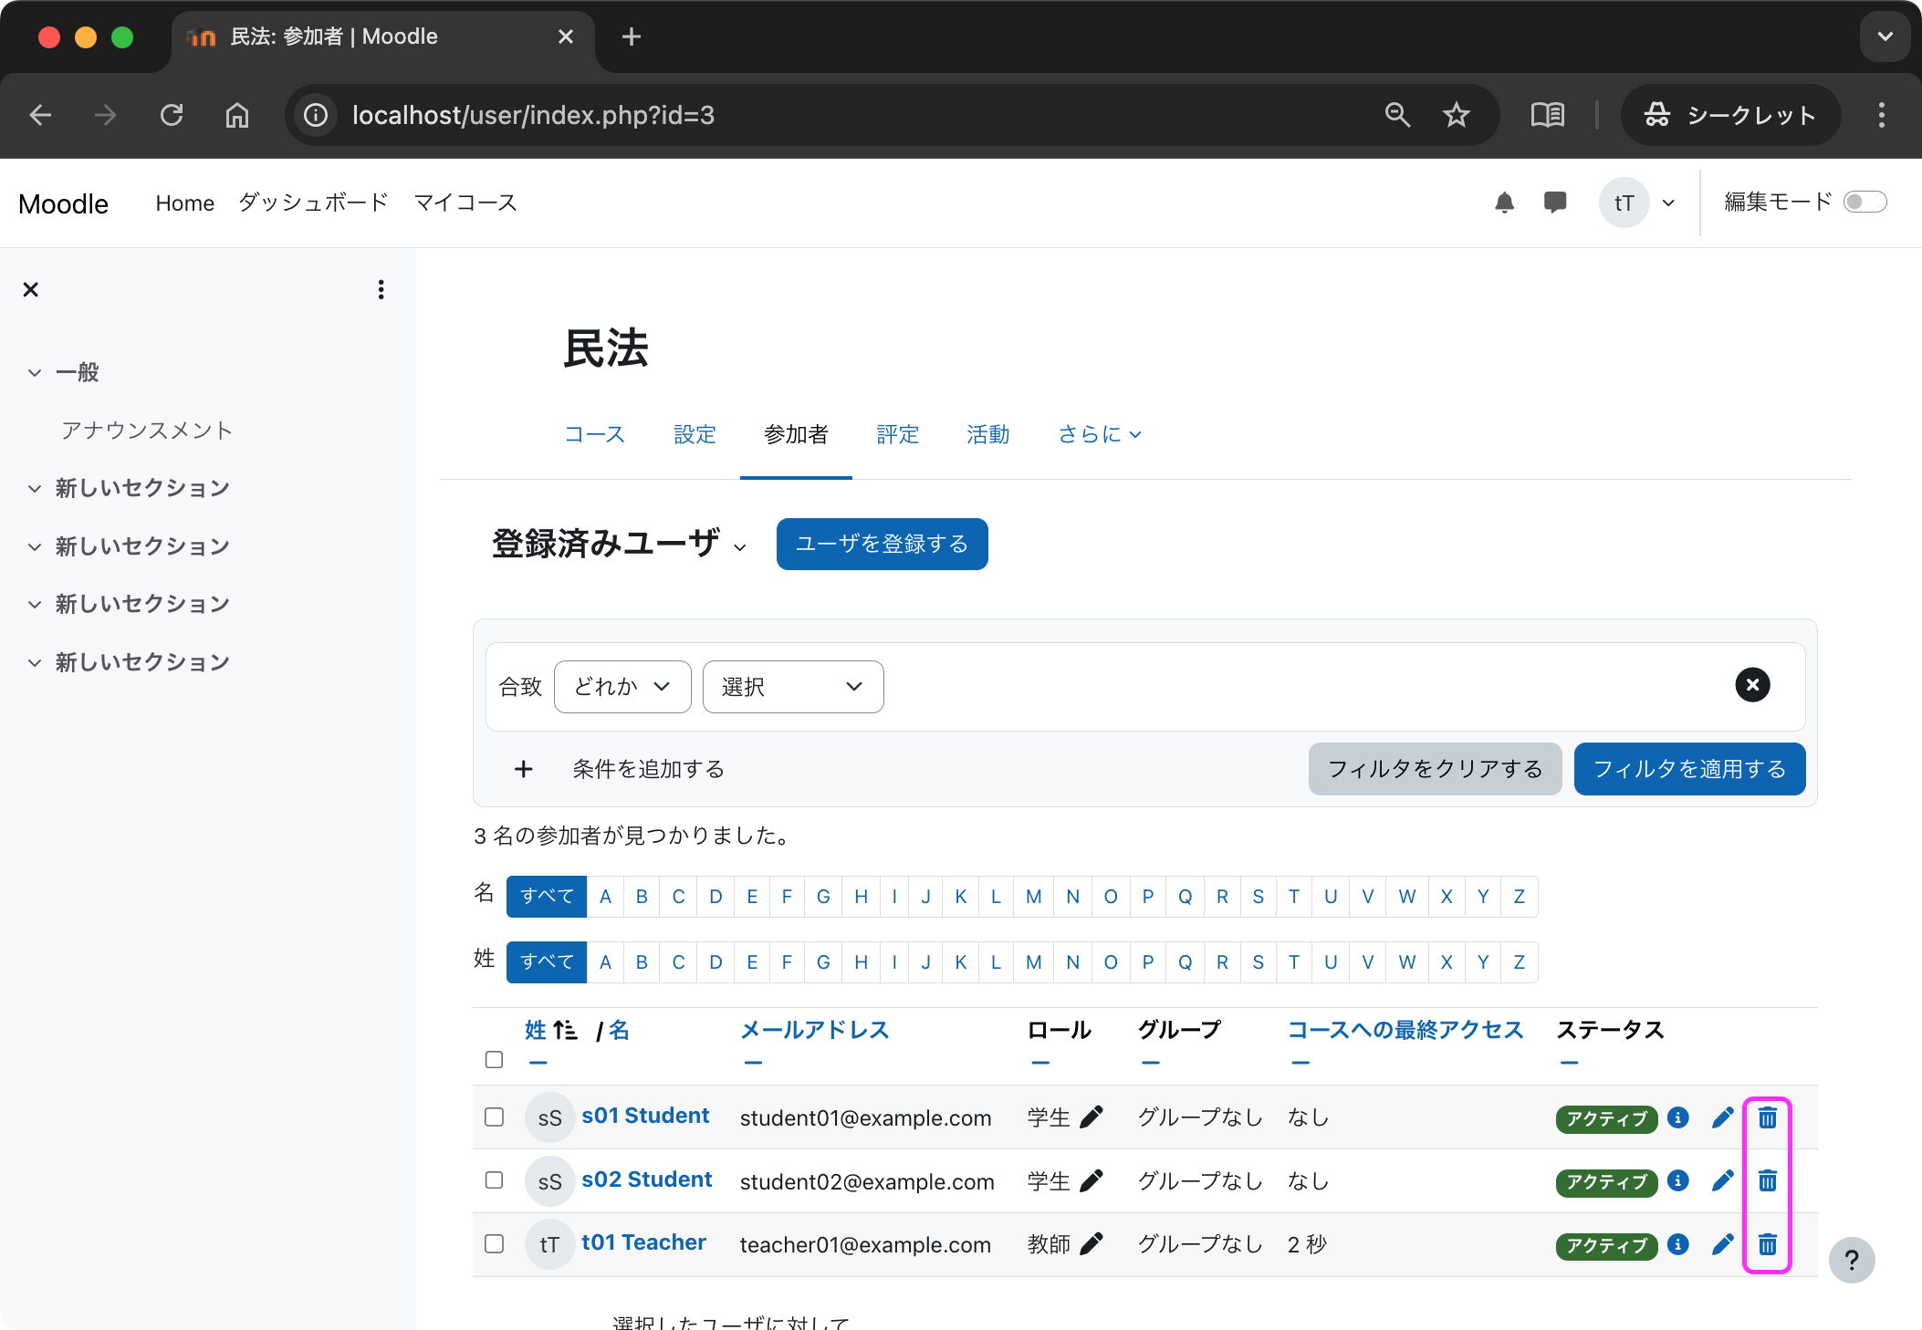Image resolution: width=1922 pixels, height=1330 pixels.
Task: Switch to the 評定 tab
Action: click(x=897, y=435)
